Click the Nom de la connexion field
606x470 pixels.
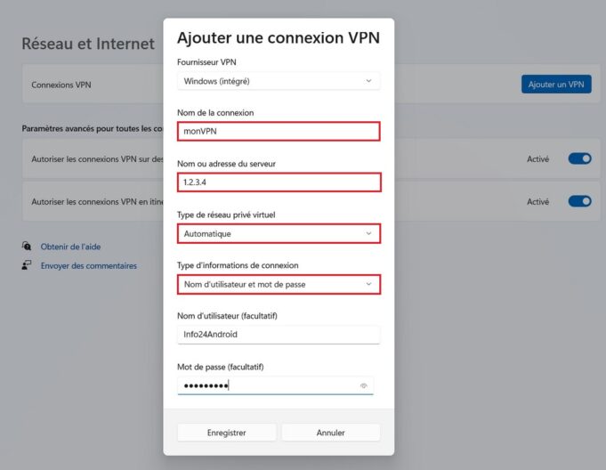pos(279,131)
